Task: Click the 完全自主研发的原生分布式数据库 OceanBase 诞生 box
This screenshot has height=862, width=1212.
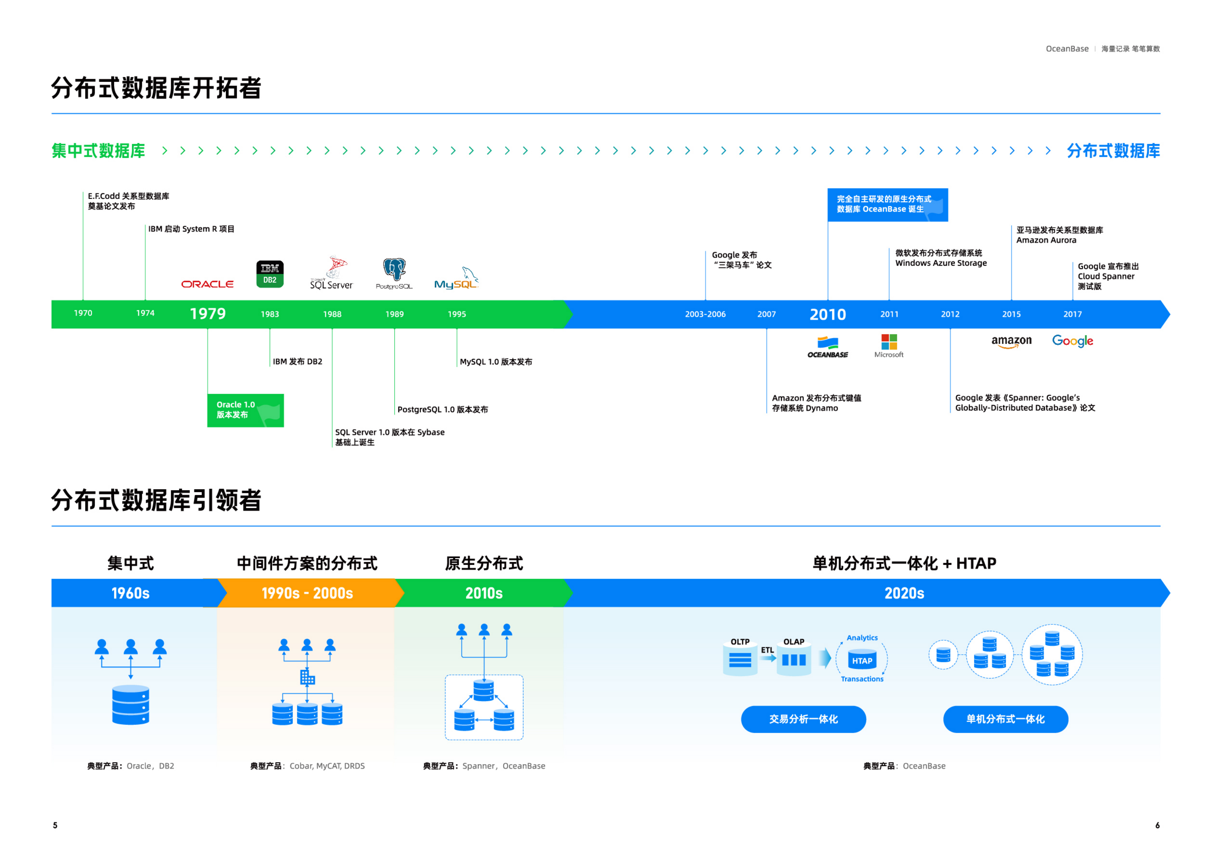Action: (888, 205)
